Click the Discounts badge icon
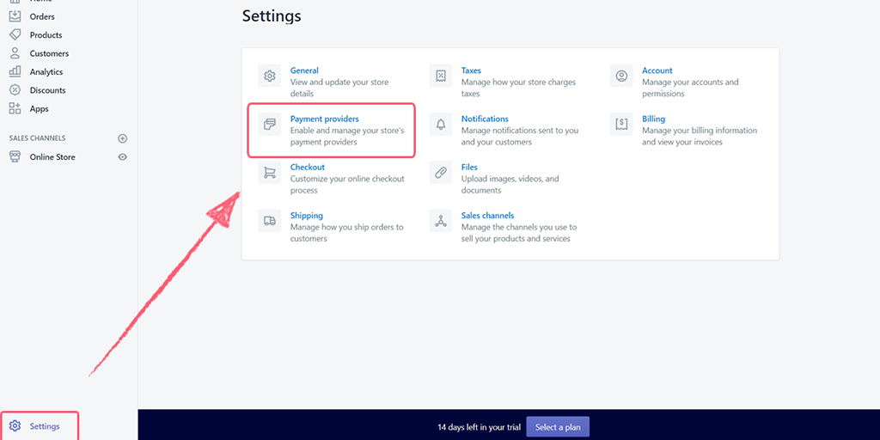The image size is (880, 440). [x=15, y=90]
